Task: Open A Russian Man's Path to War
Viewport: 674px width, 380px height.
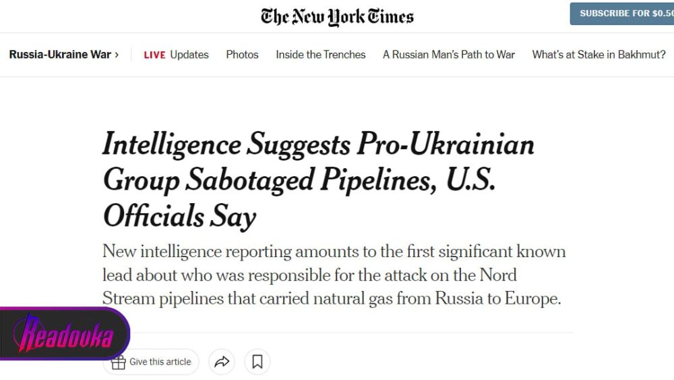Action: tap(449, 55)
